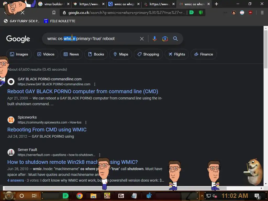Screen dimensions: 268x201
Task: Clear the Google search box text
Action: [x=142, y=39]
